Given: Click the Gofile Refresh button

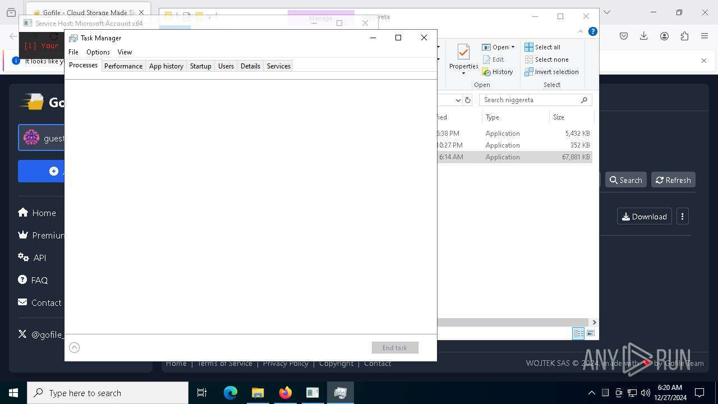Looking at the screenshot, I should [673, 180].
